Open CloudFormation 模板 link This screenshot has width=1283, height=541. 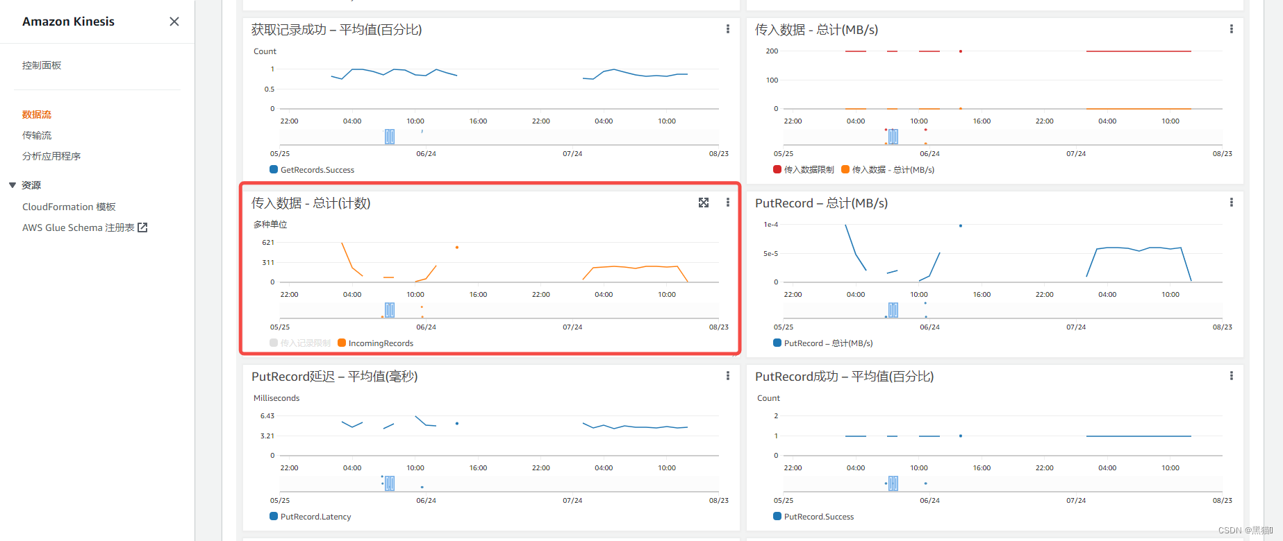point(69,207)
